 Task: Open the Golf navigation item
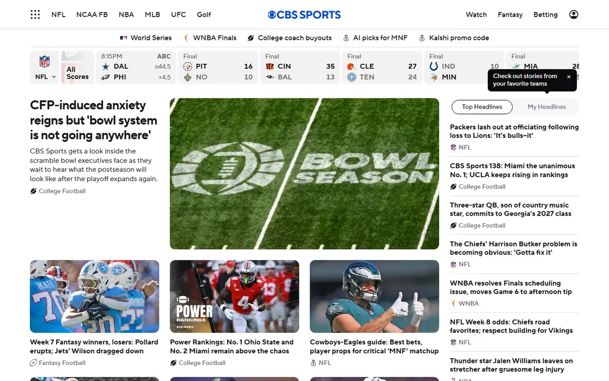tap(204, 14)
